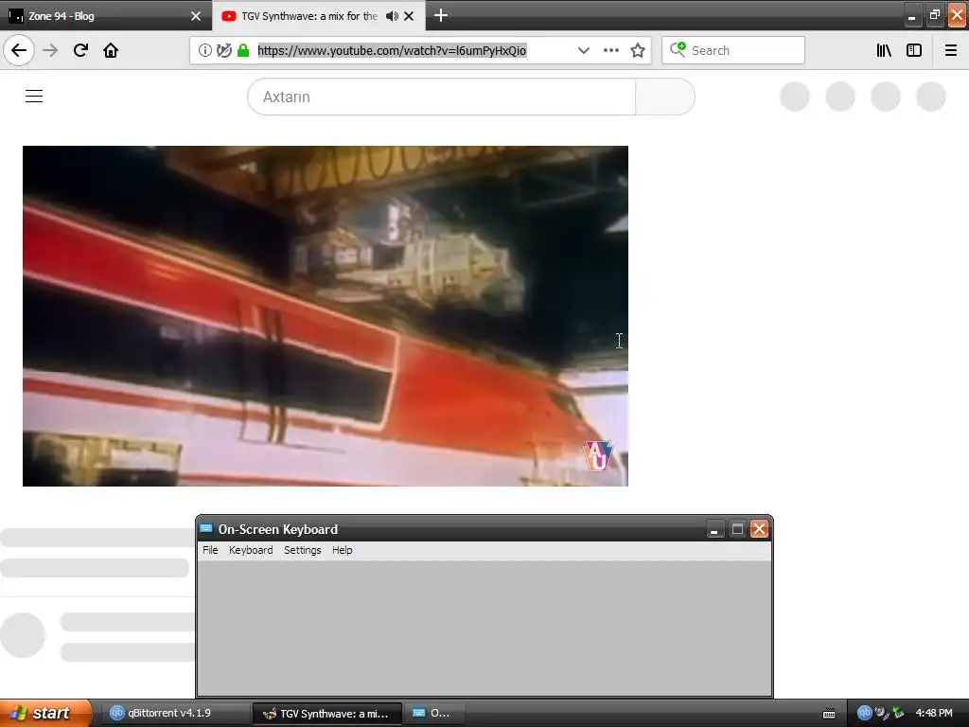Restore down the Firefox window

pyautogui.click(x=934, y=15)
